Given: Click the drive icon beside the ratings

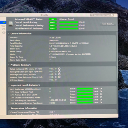Looking at the screenshot, I should point(11,24).
